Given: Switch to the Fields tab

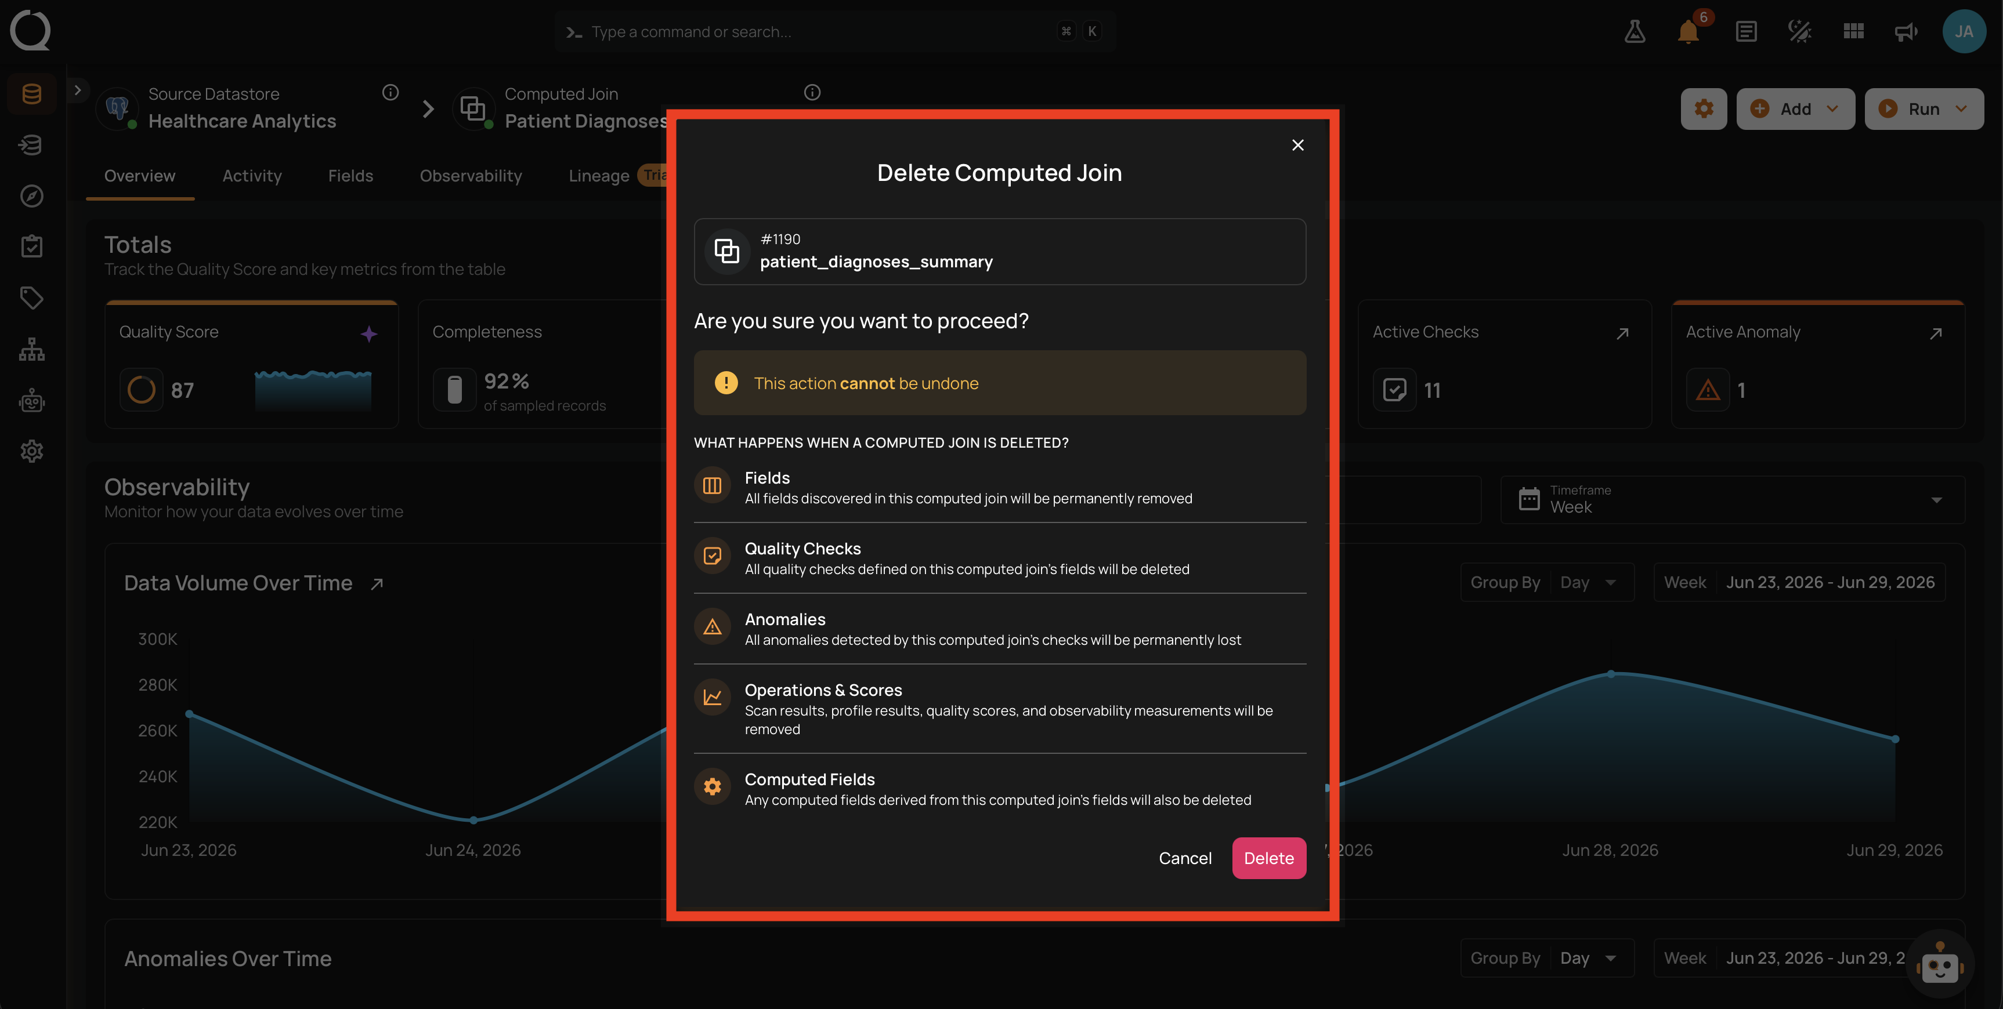Looking at the screenshot, I should pyautogui.click(x=350, y=176).
